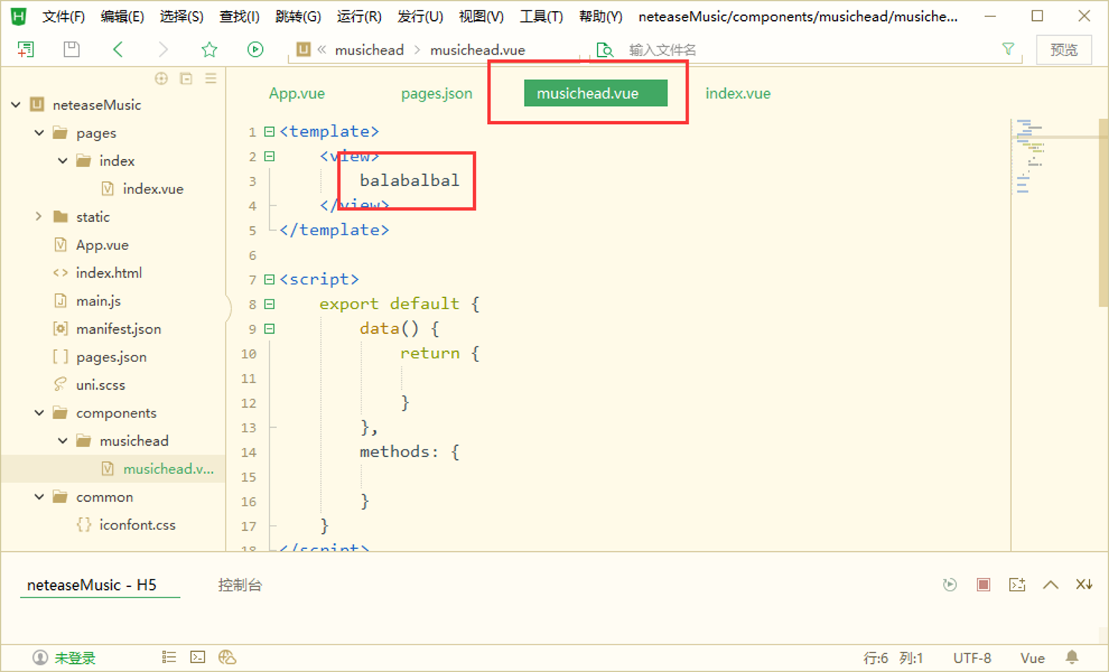Open the project panel hamburger menu
The image size is (1109, 672).
point(211,78)
